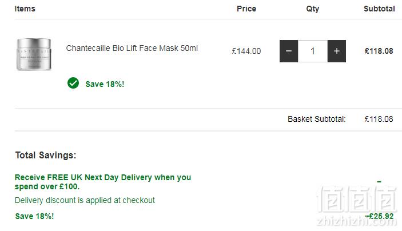Click the Subtotal column header
402x231 pixels.
[379, 9]
